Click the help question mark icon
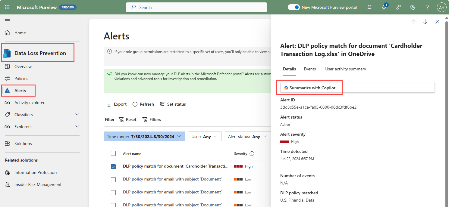This screenshot has height=207, width=449. pos(427,7)
